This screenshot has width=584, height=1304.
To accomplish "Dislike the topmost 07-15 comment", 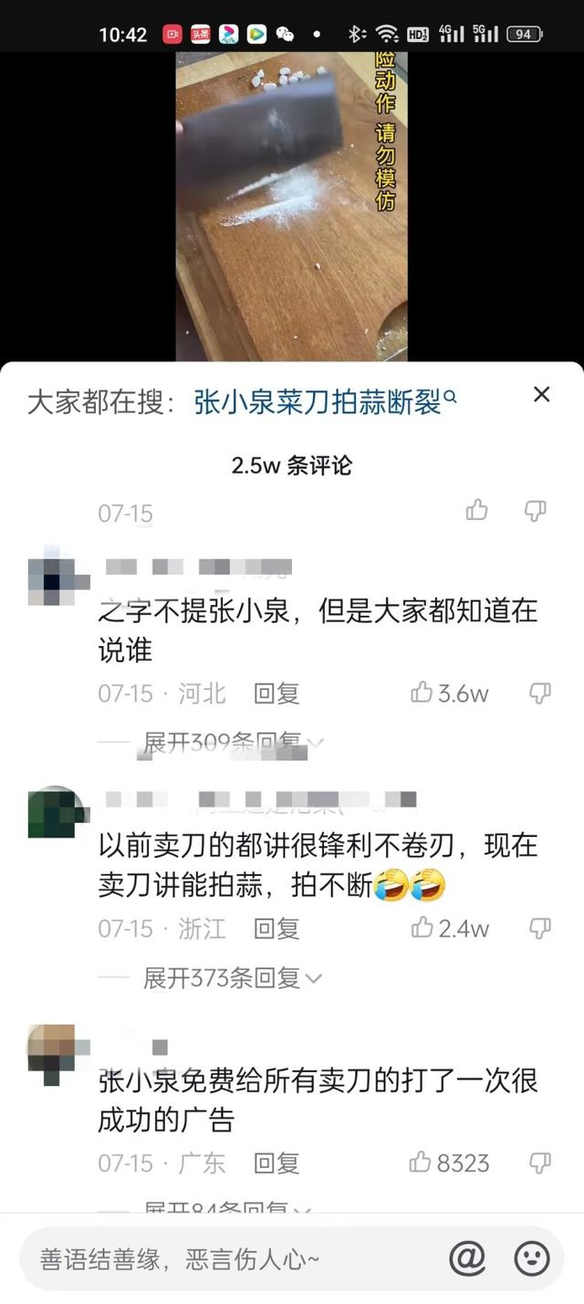I will (x=536, y=511).
